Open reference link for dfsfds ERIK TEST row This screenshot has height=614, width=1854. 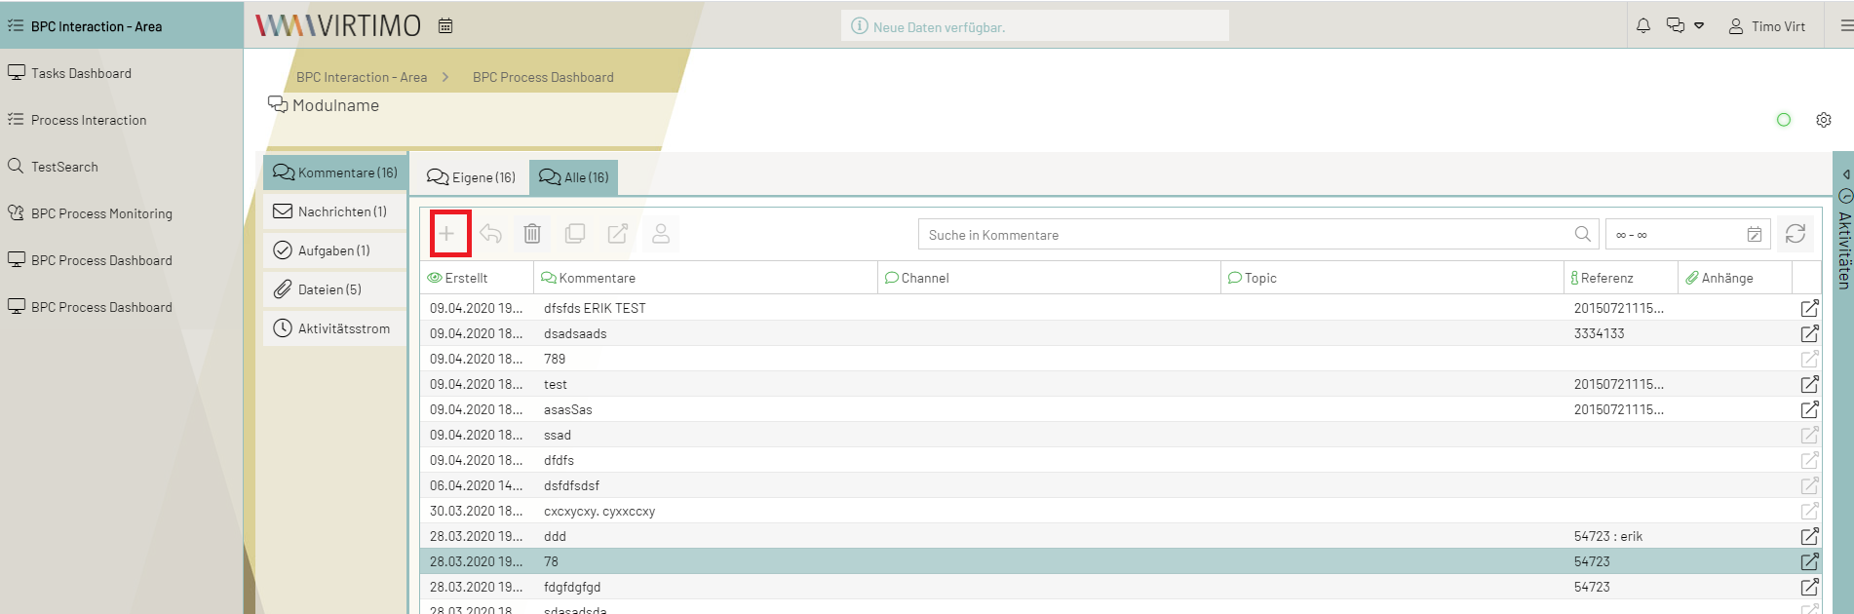pyautogui.click(x=1809, y=308)
